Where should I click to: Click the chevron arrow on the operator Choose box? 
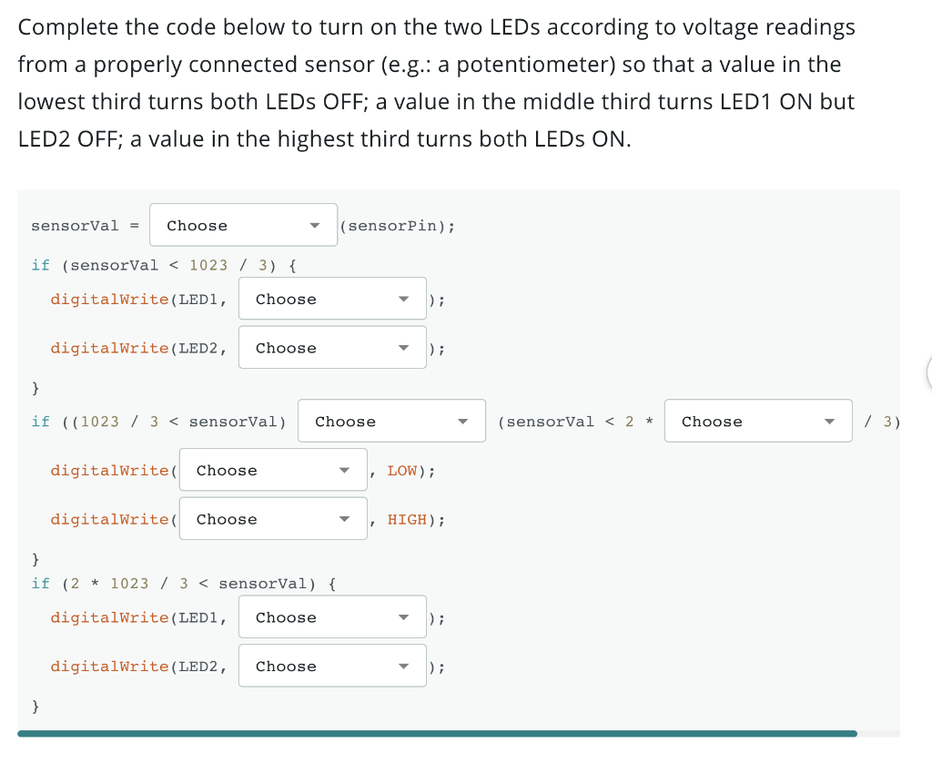click(463, 421)
